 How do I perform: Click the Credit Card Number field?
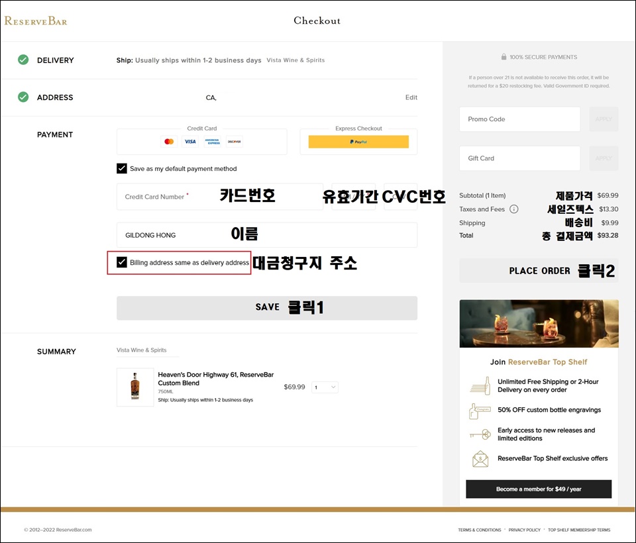click(220, 197)
